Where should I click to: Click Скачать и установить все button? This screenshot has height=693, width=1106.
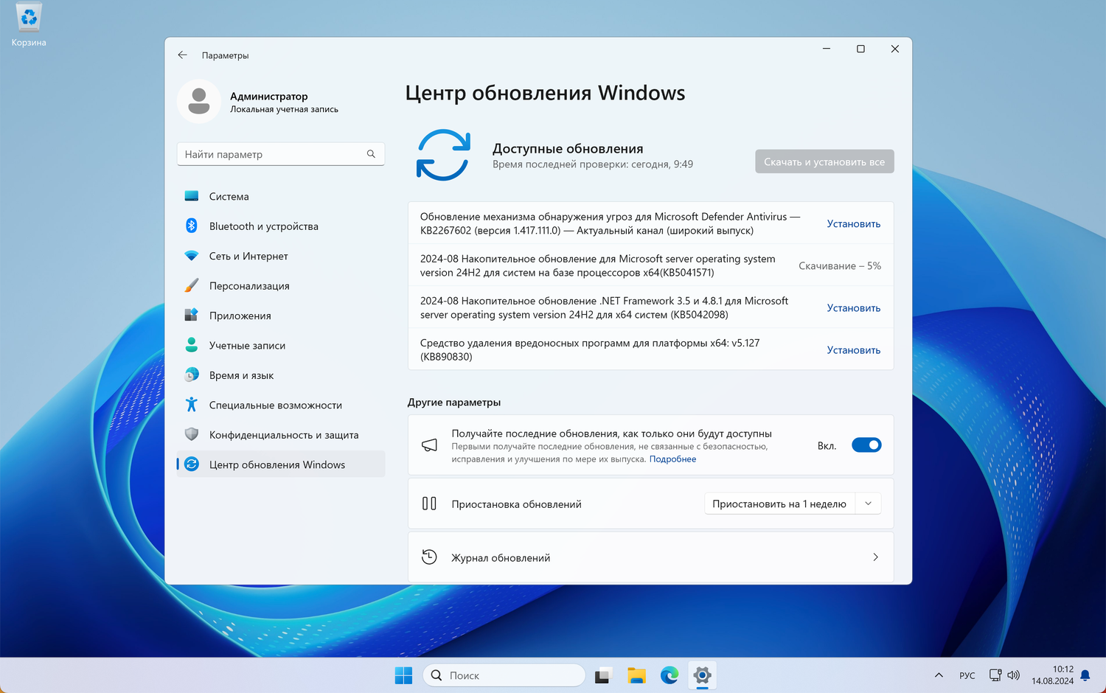[824, 161]
